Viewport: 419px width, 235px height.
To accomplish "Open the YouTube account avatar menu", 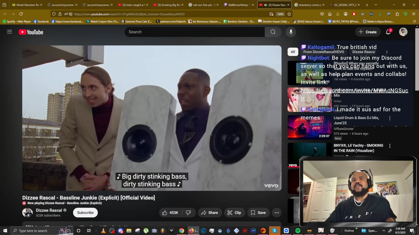I will click(403, 32).
